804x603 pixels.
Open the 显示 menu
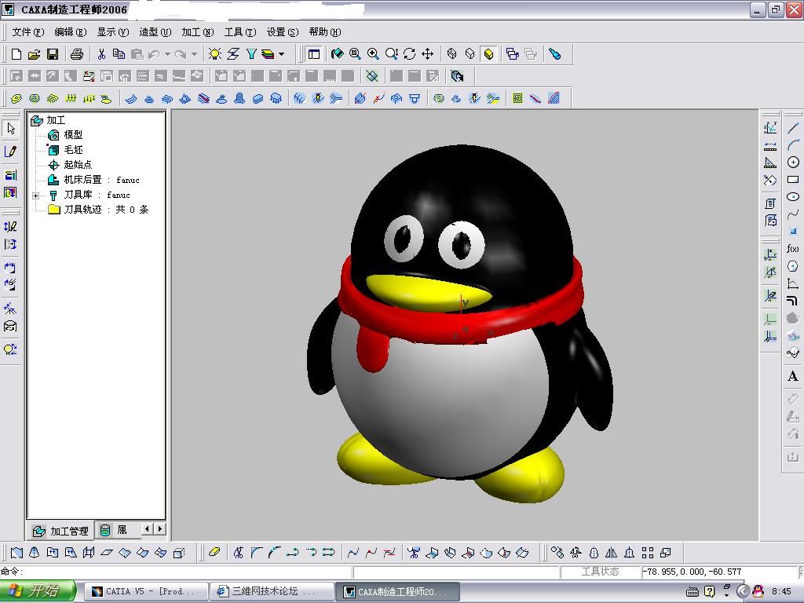(x=113, y=31)
